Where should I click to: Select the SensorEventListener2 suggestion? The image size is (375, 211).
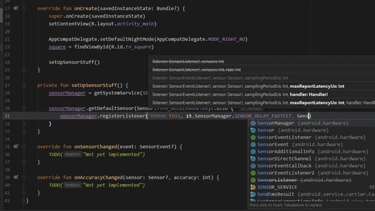click(x=311, y=173)
